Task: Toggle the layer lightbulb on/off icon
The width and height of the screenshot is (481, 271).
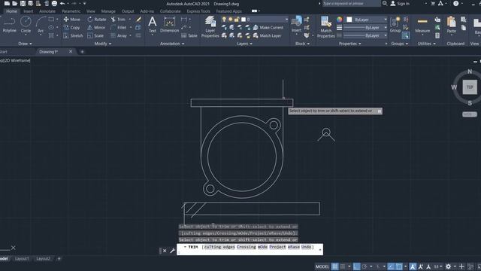Action: click(x=224, y=20)
